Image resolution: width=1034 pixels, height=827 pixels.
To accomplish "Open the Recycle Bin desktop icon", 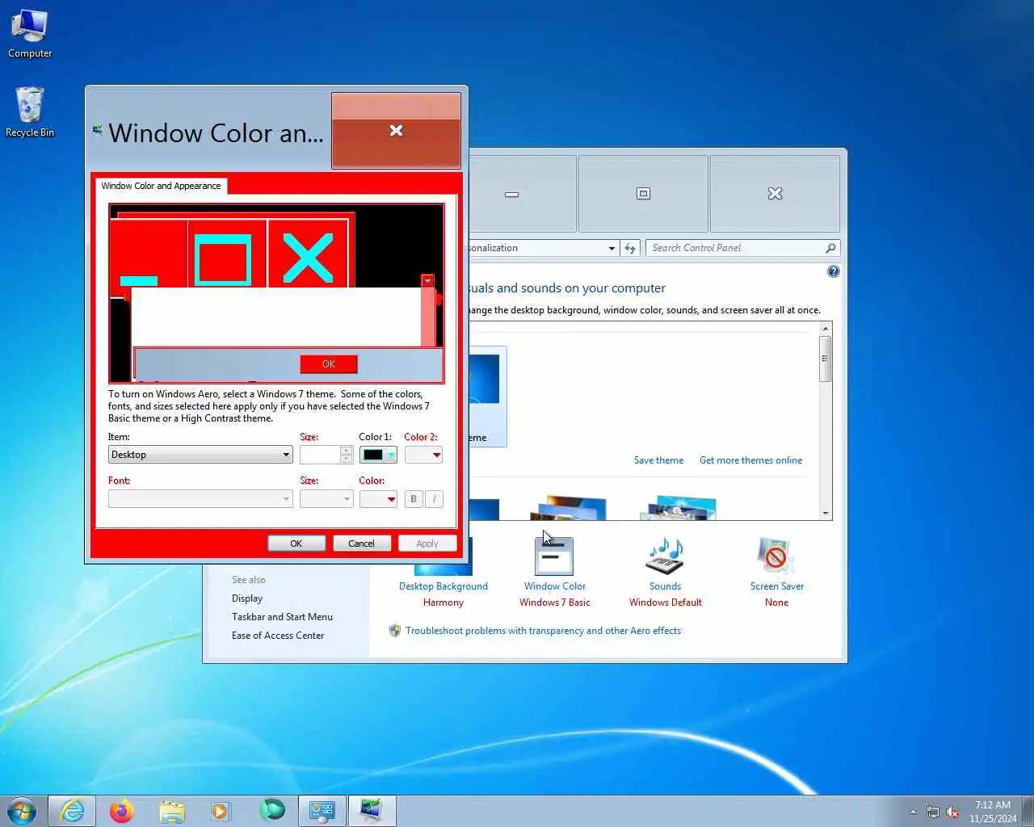I will [30, 112].
